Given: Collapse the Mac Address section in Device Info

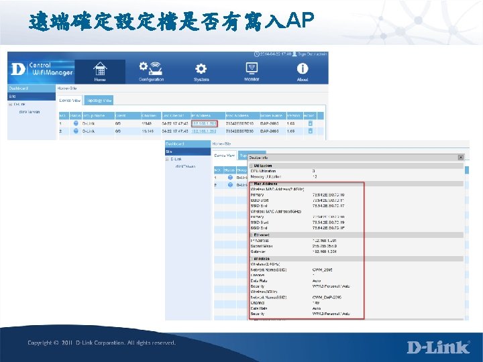Looking at the screenshot, I should (x=251, y=184).
